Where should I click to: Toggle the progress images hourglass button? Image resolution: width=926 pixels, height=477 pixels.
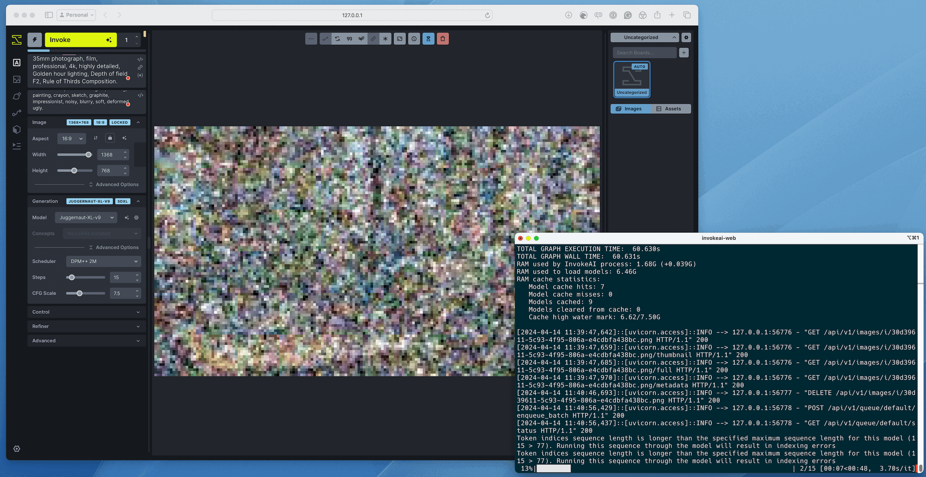coord(428,39)
